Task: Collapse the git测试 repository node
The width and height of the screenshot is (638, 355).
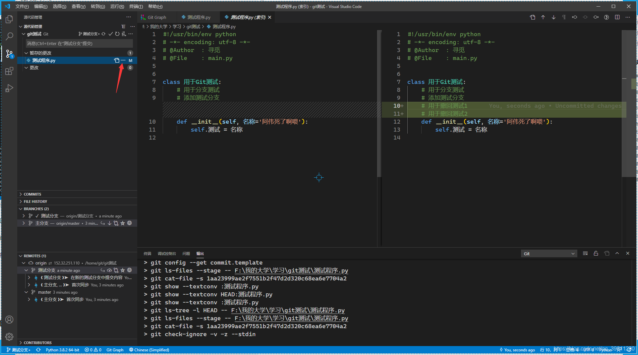Action: coord(24,34)
